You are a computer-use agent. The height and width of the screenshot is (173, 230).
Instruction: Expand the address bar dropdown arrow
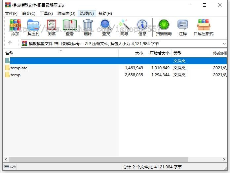point(224,44)
